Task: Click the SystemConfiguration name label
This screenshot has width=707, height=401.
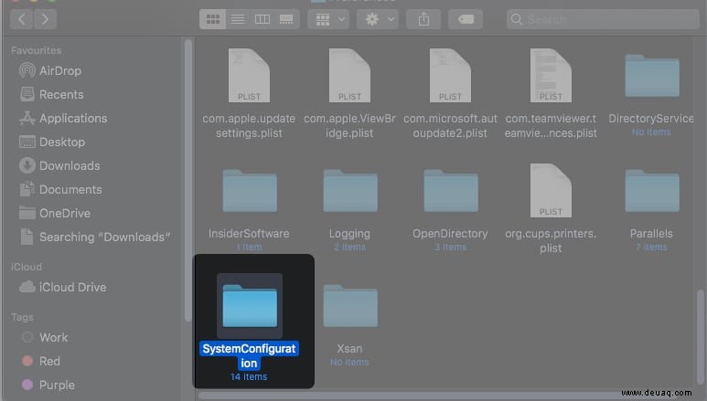Action: pyautogui.click(x=249, y=356)
